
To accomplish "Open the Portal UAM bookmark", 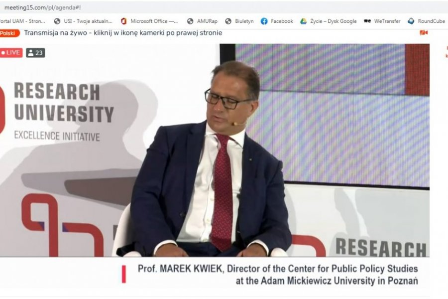I will pos(22,21).
